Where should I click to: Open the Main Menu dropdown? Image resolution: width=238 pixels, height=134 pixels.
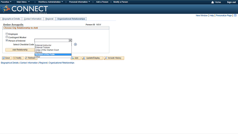click(23, 2)
